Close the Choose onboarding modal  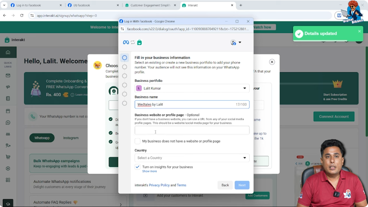click(272, 62)
